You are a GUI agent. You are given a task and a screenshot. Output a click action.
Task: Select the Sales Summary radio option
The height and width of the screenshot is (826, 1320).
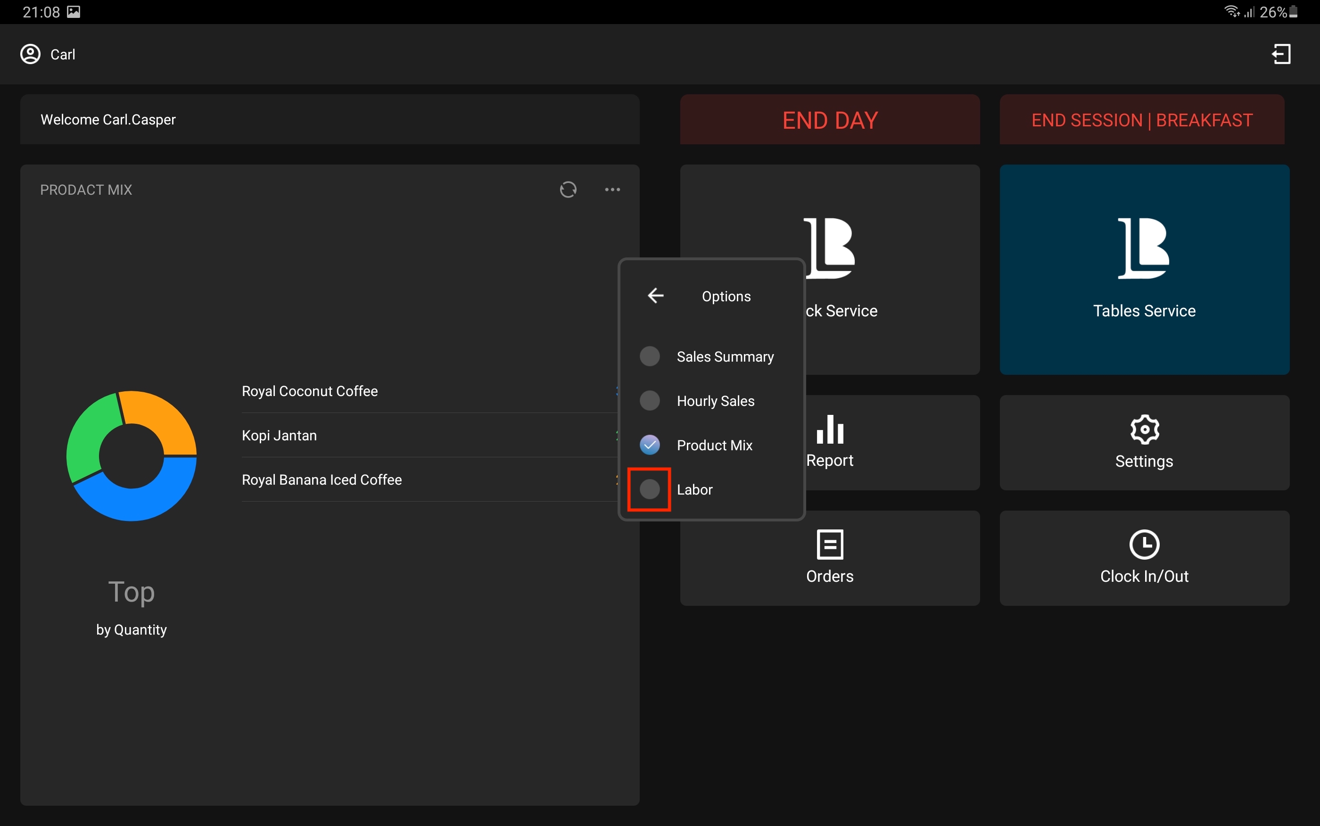click(650, 356)
